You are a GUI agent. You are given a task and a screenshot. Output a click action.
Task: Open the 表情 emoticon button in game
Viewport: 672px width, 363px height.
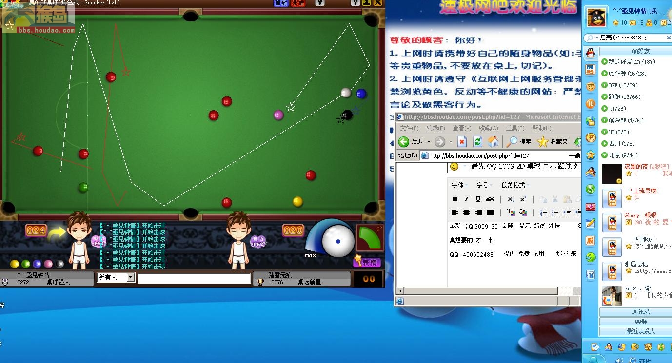pyautogui.click(x=367, y=262)
